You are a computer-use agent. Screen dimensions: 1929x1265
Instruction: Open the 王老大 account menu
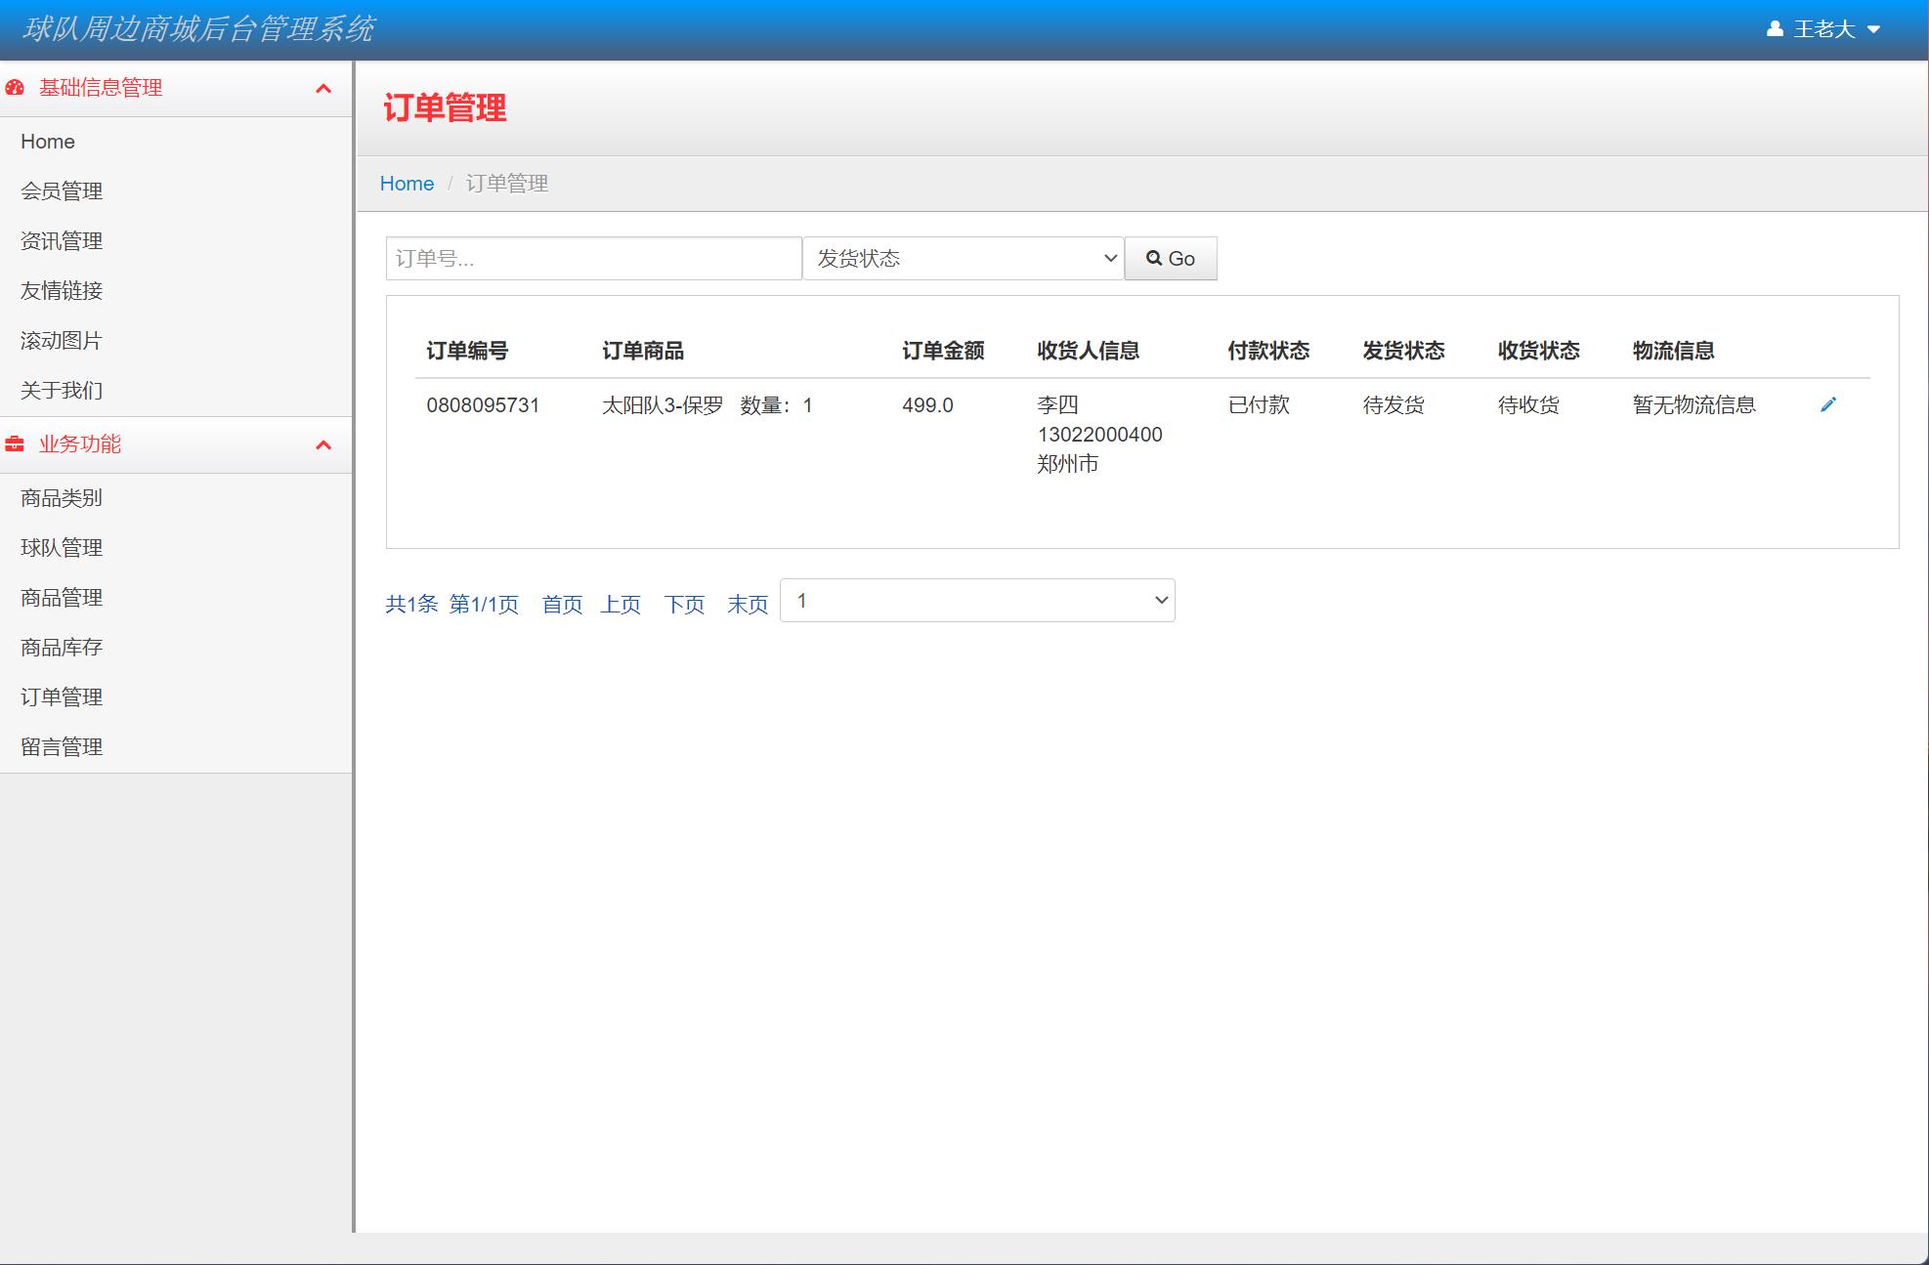coord(1825,28)
